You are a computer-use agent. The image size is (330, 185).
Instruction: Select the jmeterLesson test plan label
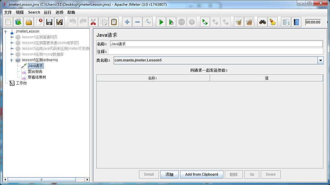point(27,31)
